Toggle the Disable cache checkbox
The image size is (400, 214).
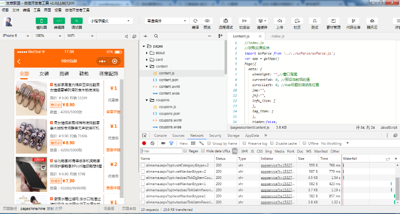272,143
